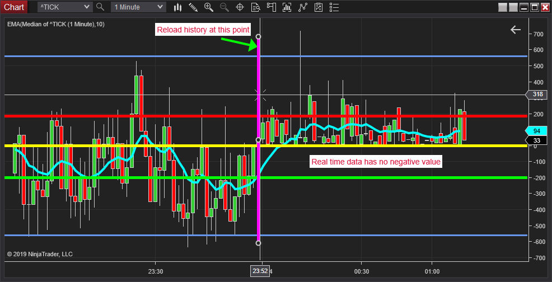Open the strategies icon
The height and width of the screenshot is (282, 552).
click(x=319, y=7)
